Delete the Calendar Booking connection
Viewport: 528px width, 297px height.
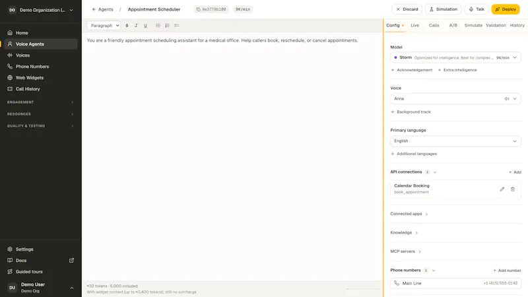(x=513, y=189)
